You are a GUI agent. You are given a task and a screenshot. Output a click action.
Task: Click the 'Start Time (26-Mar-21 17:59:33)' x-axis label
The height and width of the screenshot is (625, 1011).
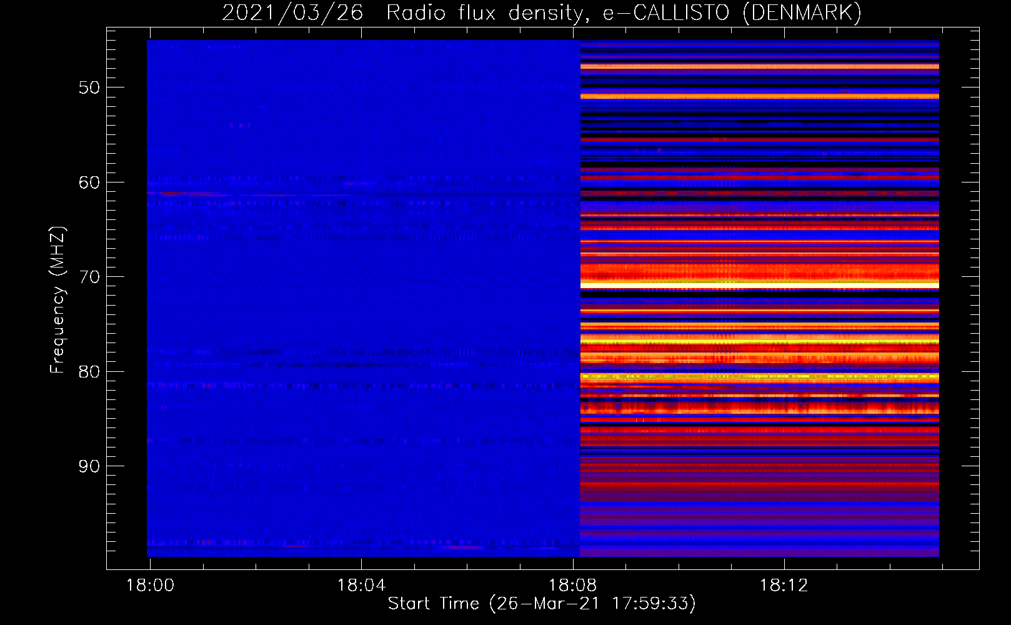542,603
